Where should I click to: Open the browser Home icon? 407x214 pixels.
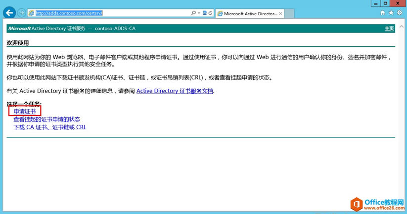pyautogui.click(x=383, y=13)
